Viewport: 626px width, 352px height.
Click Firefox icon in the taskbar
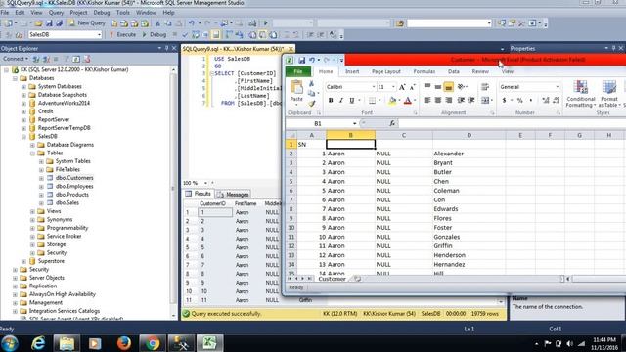point(124,343)
